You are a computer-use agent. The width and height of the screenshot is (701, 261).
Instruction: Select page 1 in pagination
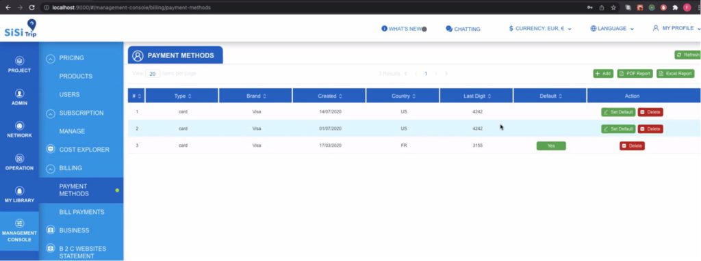coord(426,74)
